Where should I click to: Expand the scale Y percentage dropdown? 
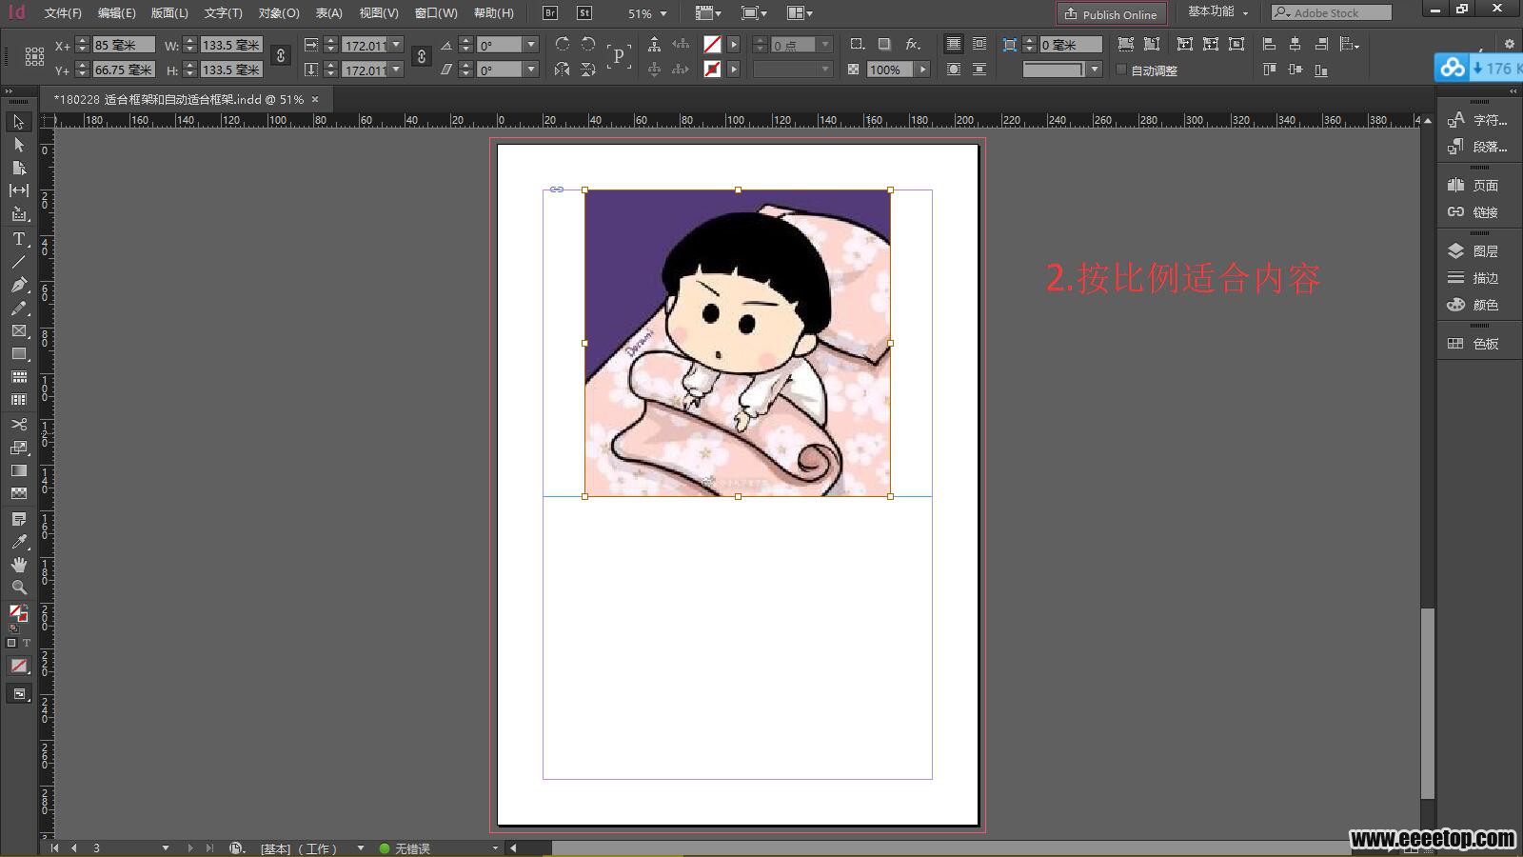(397, 70)
